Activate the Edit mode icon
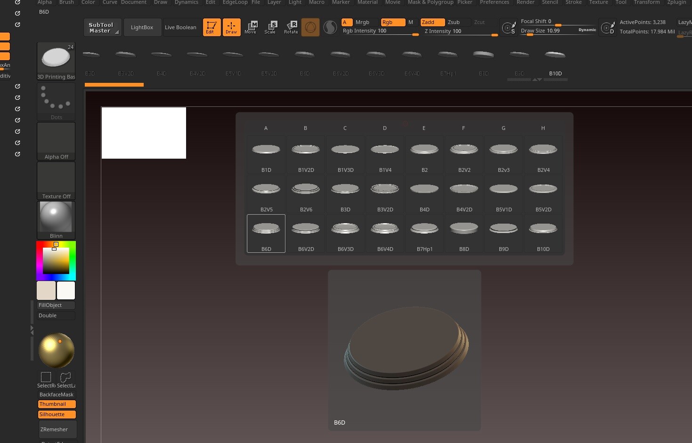The width and height of the screenshot is (692, 443). (212, 27)
